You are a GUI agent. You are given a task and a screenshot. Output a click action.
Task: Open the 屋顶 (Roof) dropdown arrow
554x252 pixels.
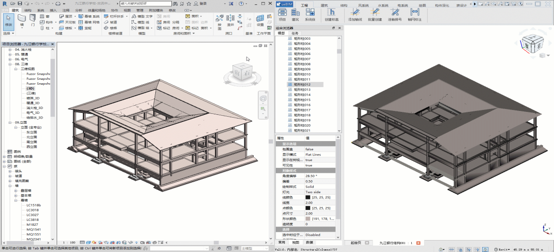tap(75, 16)
